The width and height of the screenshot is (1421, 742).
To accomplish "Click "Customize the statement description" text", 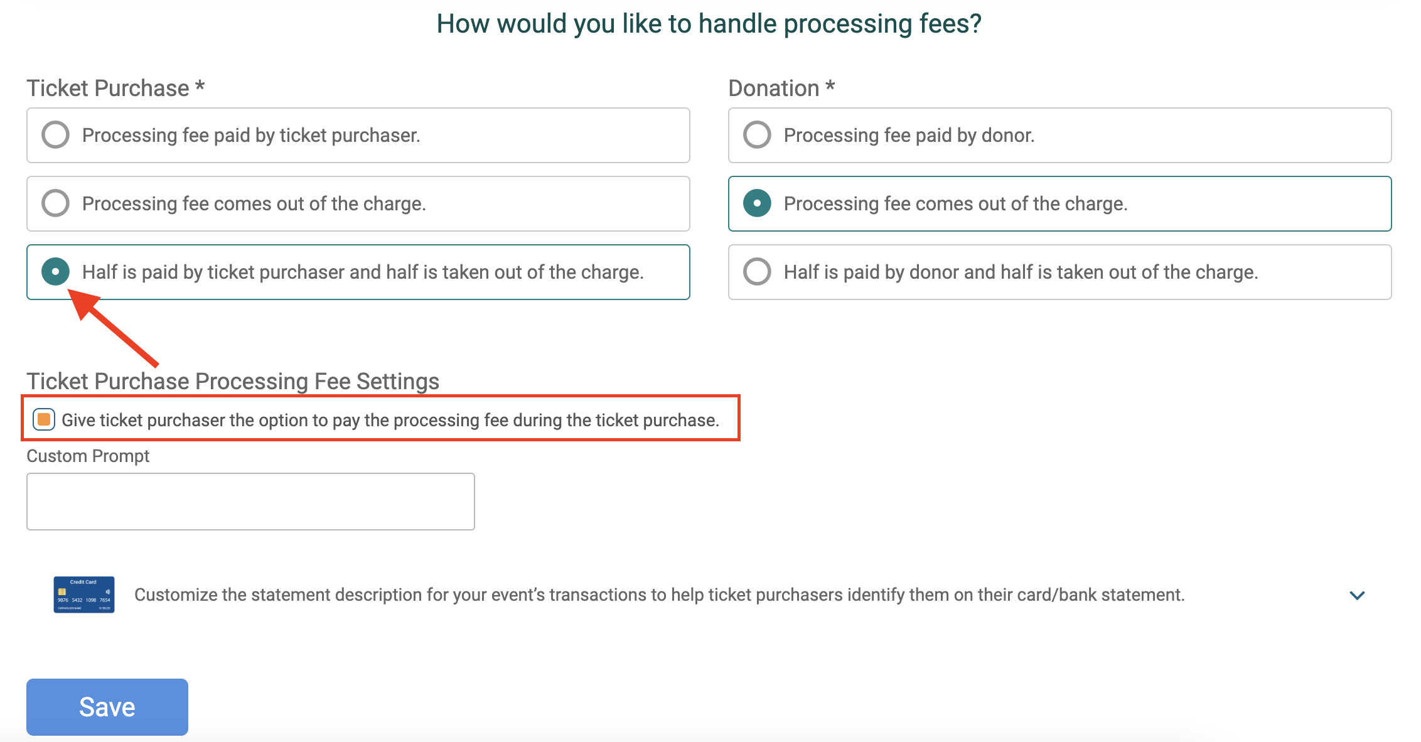I will 659,594.
